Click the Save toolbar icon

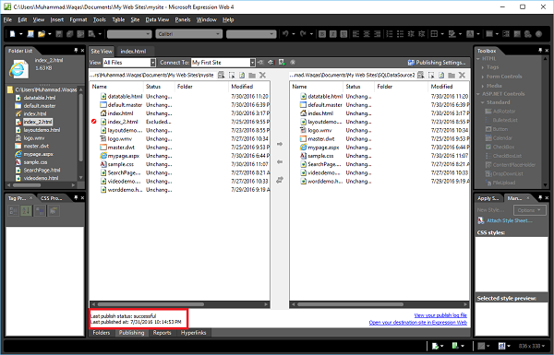tap(59, 34)
